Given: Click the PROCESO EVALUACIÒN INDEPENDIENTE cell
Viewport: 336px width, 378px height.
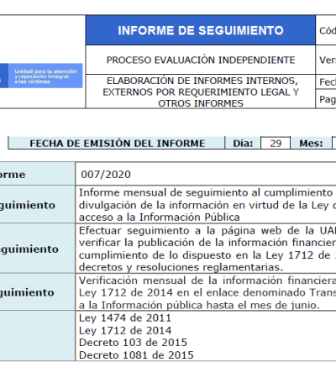Looking at the screenshot, I should [201, 60].
